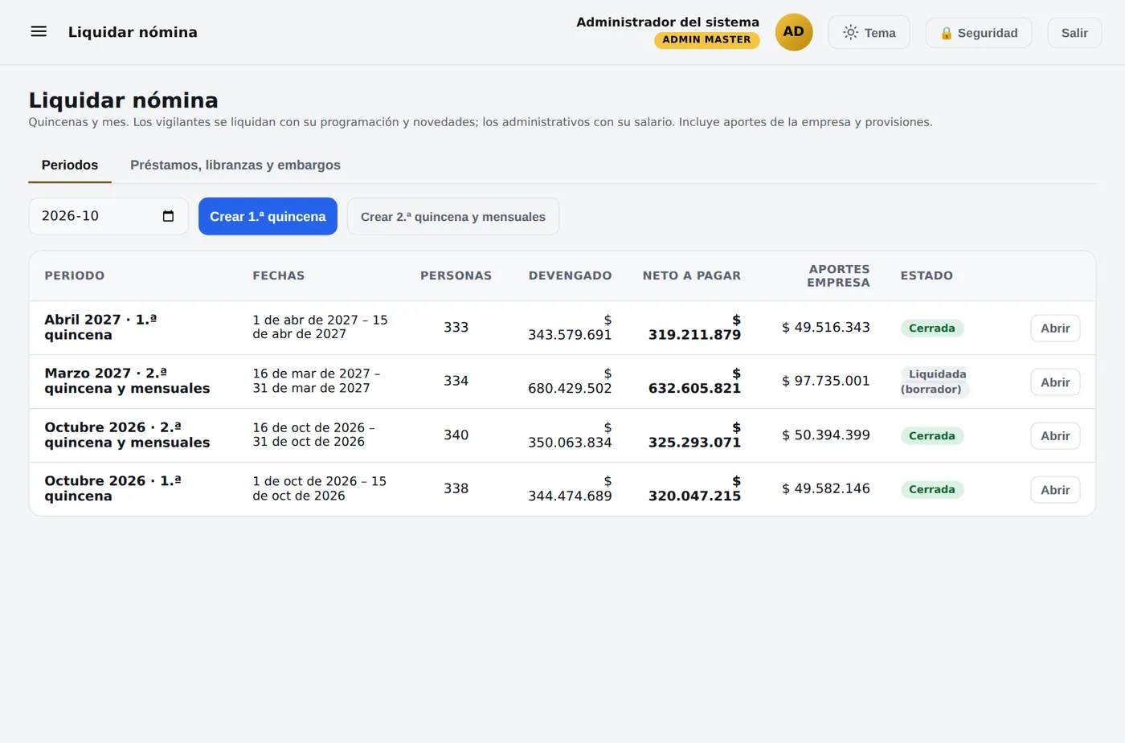Click devengado amount $ 344.474.689
The width and height of the screenshot is (1125, 743).
click(570, 488)
